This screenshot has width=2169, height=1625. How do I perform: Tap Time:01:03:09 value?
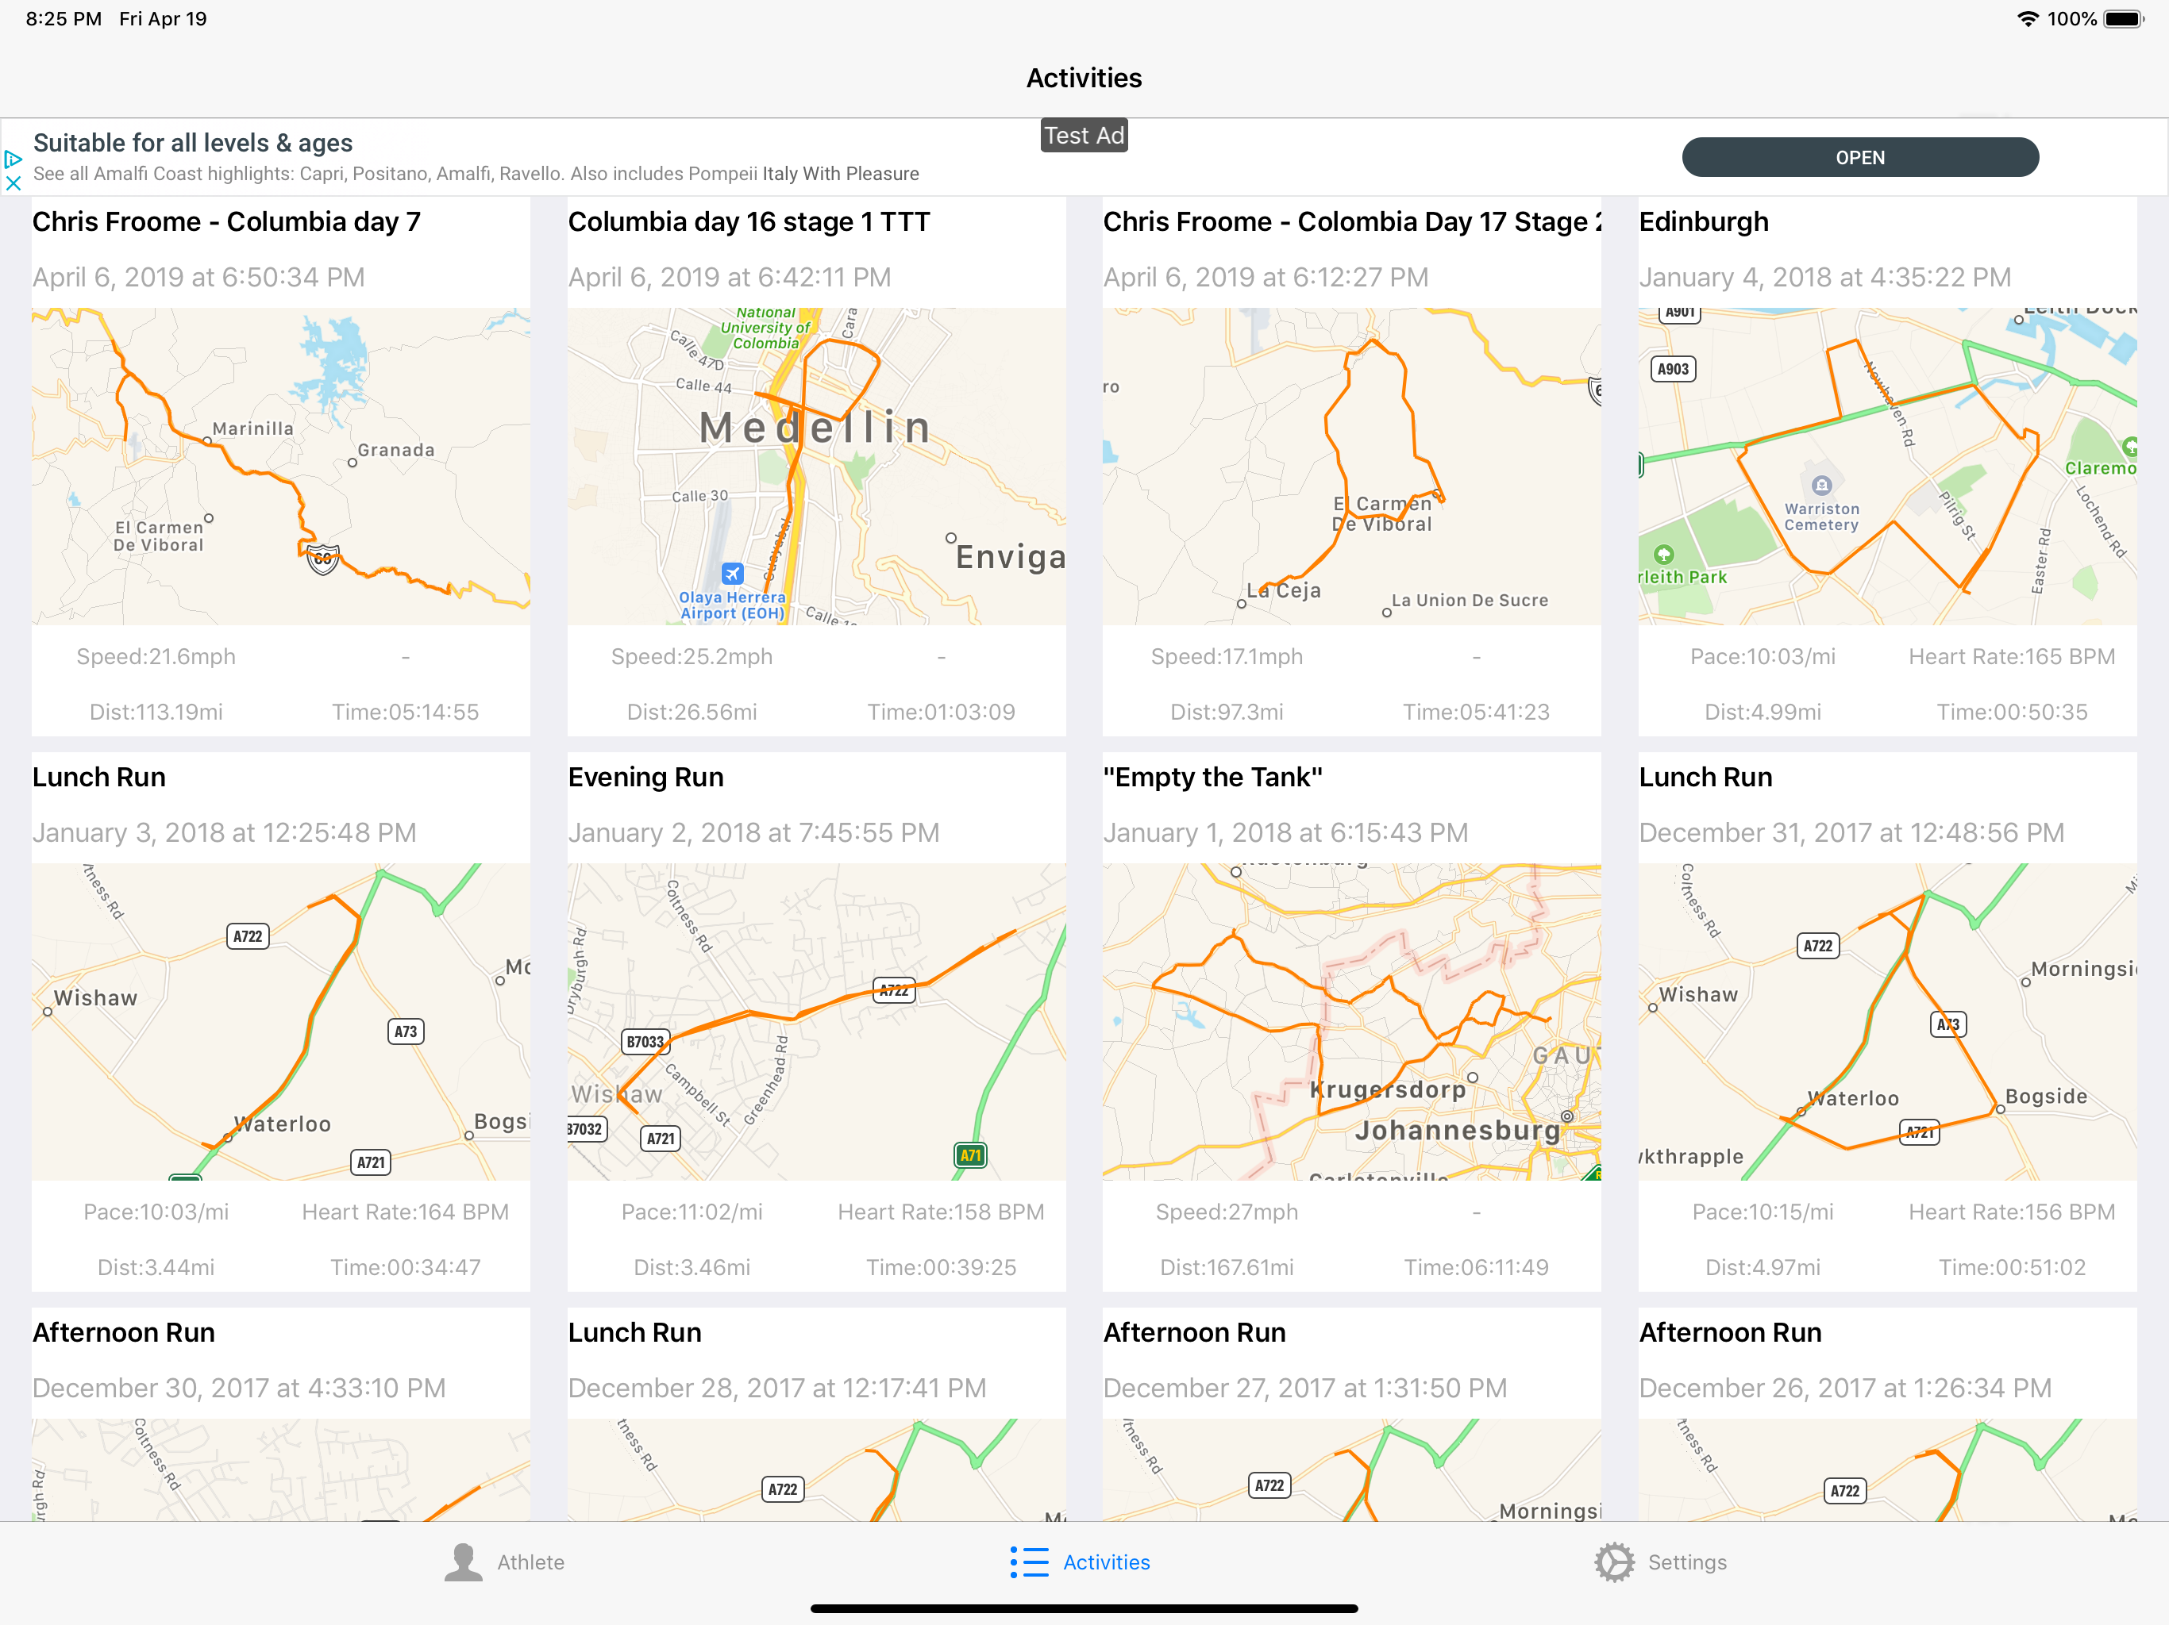coord(940,713)
